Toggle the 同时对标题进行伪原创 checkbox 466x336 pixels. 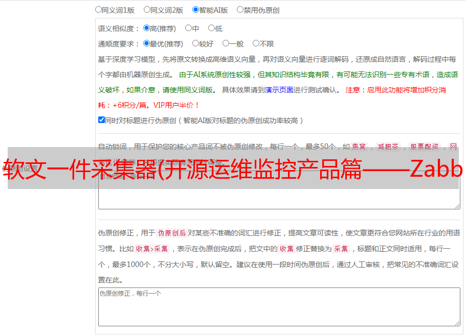pyautogui.click(x=101, y=120)
